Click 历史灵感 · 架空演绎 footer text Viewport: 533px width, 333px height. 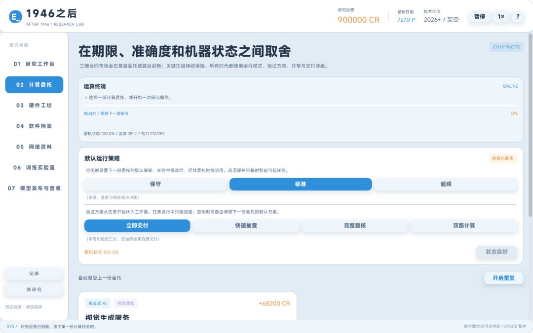24,307
